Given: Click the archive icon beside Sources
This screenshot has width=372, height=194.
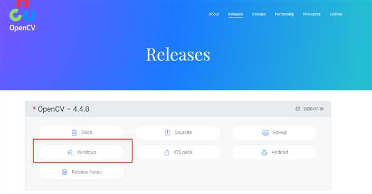Looking at the screenshot, I should [x=167, y=132].
